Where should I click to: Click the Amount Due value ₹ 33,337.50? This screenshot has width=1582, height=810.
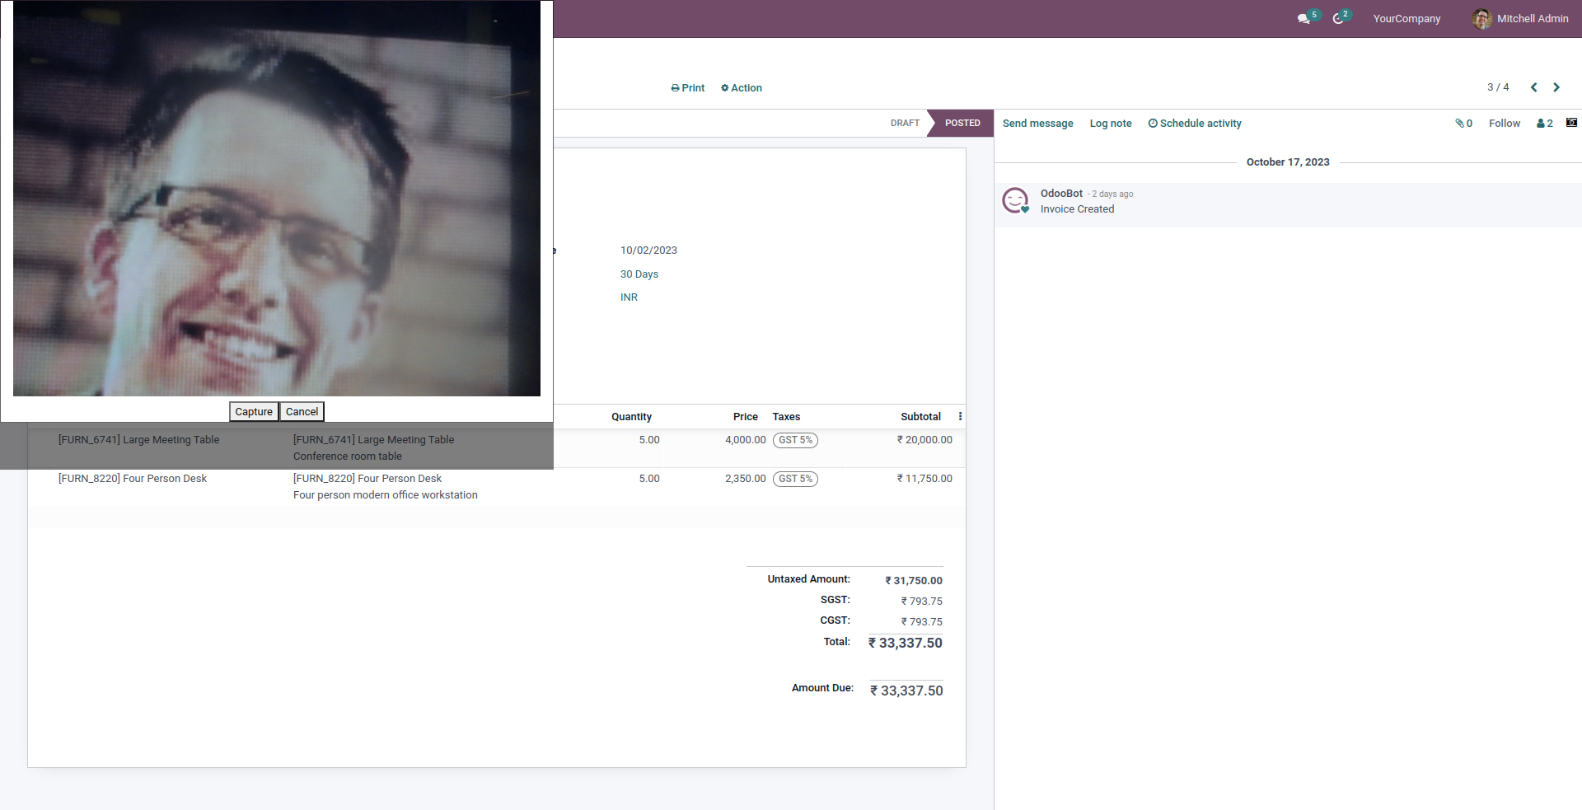tap(906, 691)
